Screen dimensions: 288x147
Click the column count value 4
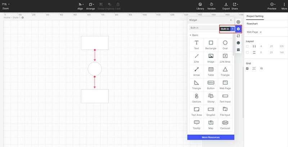point(261,46)
